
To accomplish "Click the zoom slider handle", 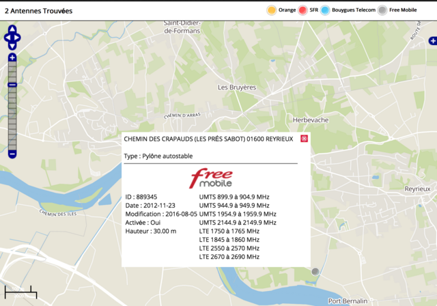I will click(12, 85).
